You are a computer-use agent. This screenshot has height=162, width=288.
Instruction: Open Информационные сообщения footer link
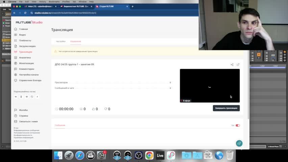point(26,130)
